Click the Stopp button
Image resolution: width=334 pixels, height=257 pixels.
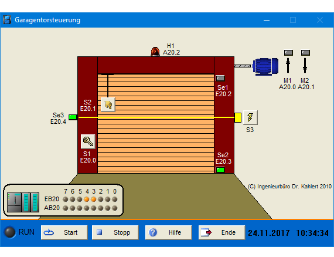click(115, 232)
